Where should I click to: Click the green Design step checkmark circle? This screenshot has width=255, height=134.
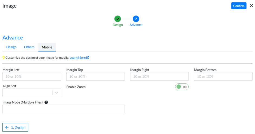click(x=117, y=19)
